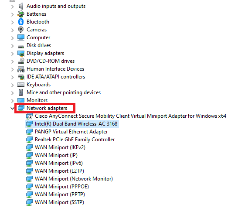Click the Disk drives icon
This screenshot has width=238, height=208.
coord(21,46)
